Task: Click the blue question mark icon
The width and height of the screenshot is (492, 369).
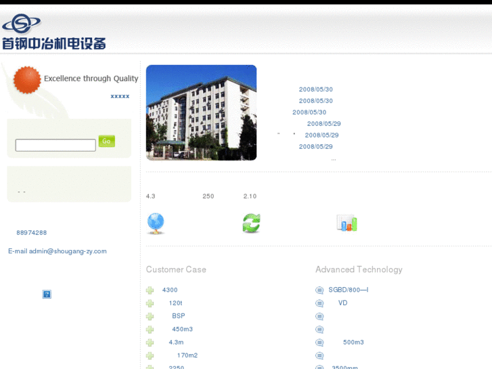Action: tap(47, 295)
